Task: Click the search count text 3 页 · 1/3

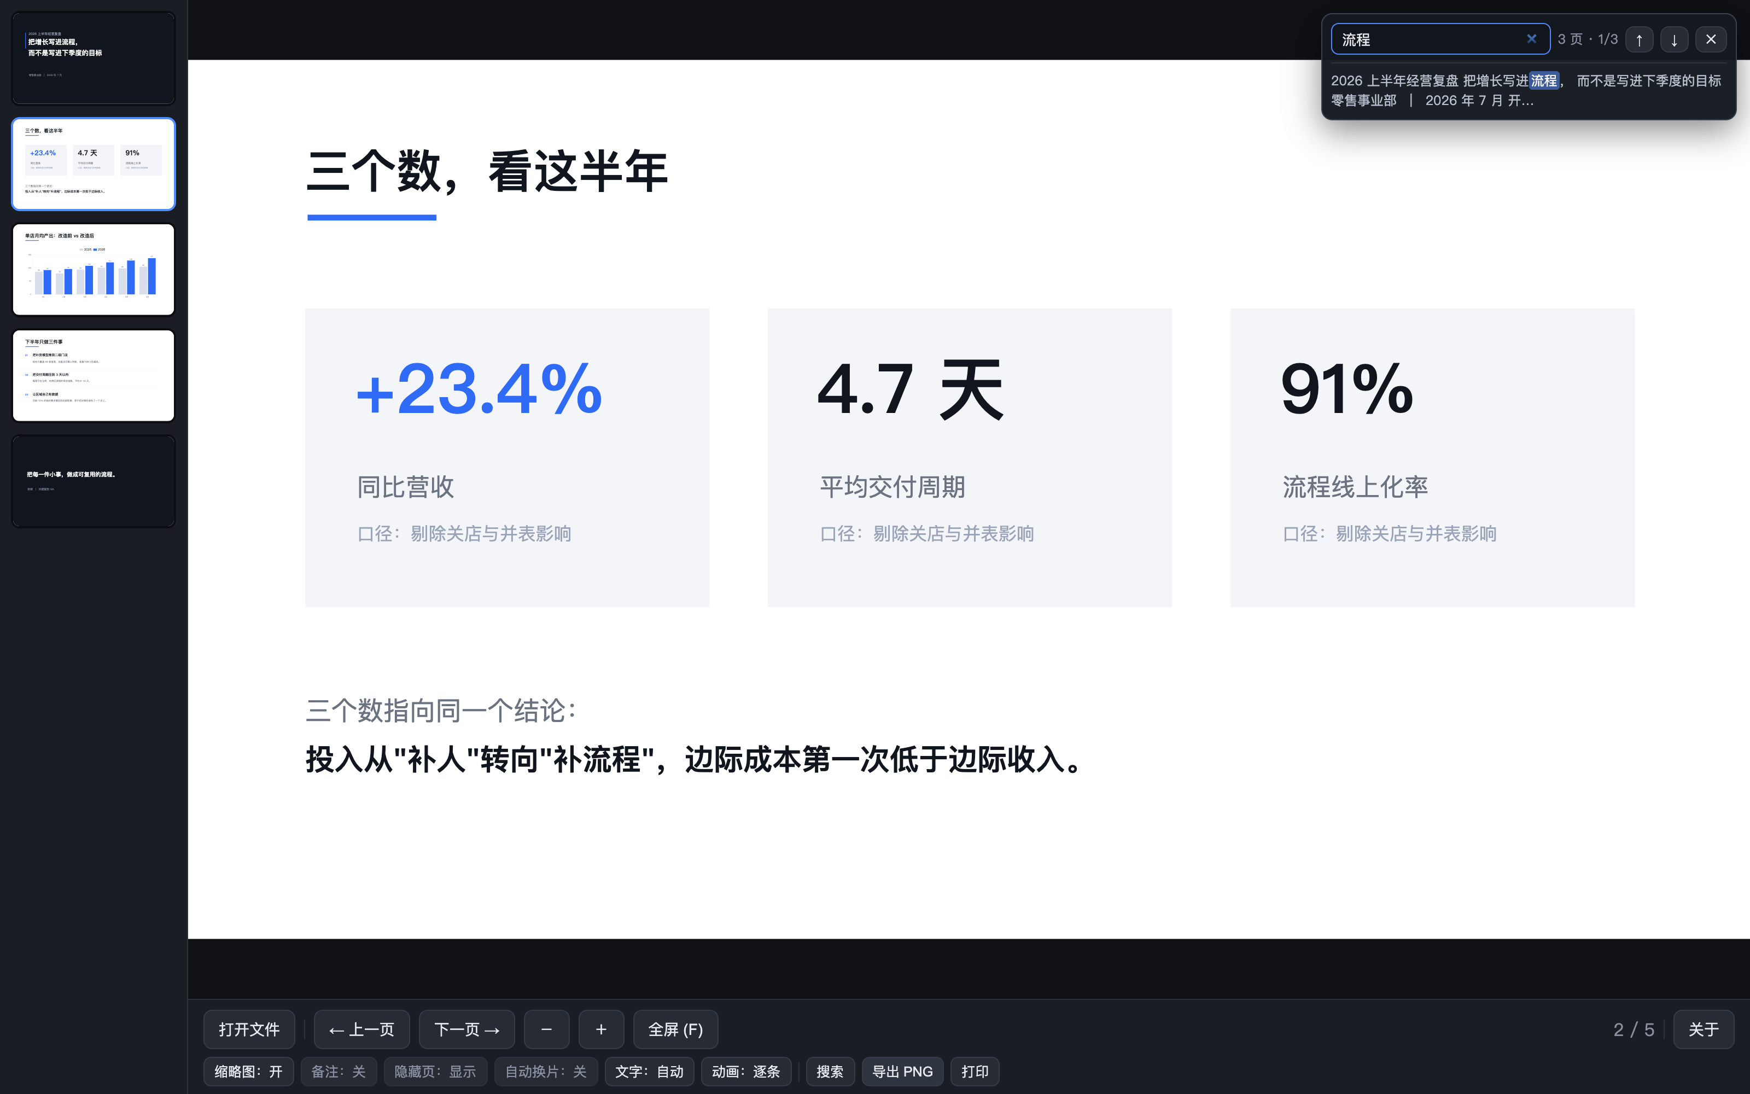Action: point(1587,39)
